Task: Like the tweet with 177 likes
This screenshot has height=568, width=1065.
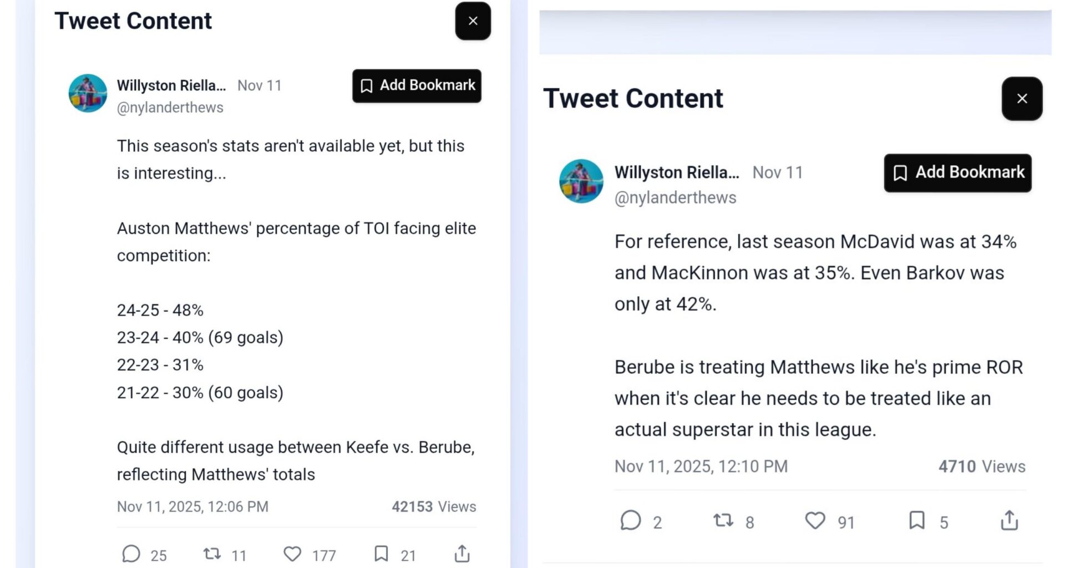Action: point(293,554)
